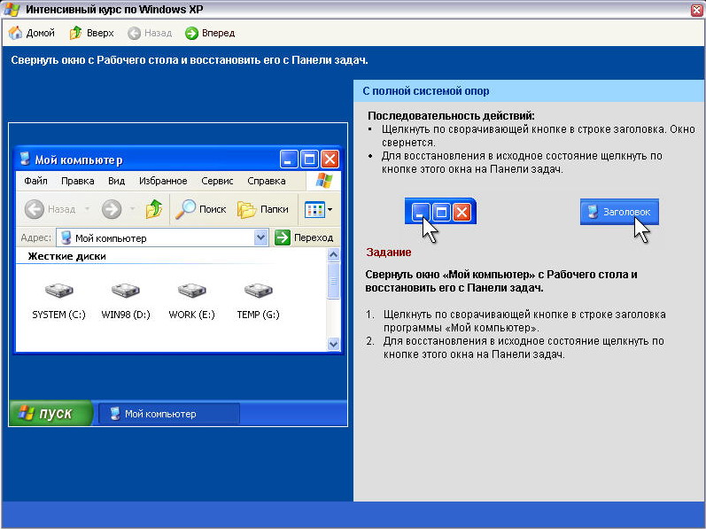Select the WORK (E:) drive icon
Screen dimensions: 706x529
(x=192, y=291)
